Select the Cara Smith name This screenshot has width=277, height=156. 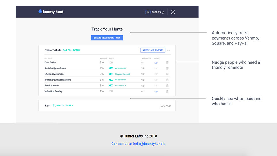pyautogui.click(x=50, y=62)
